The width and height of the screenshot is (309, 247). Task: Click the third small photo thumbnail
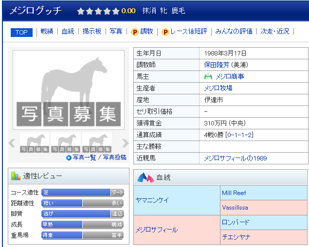pos(97,143)
